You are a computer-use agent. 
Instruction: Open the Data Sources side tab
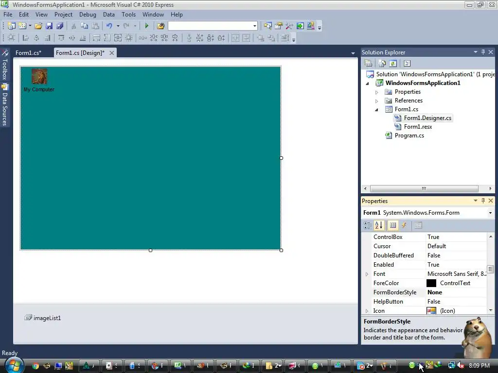click(5, 105)
